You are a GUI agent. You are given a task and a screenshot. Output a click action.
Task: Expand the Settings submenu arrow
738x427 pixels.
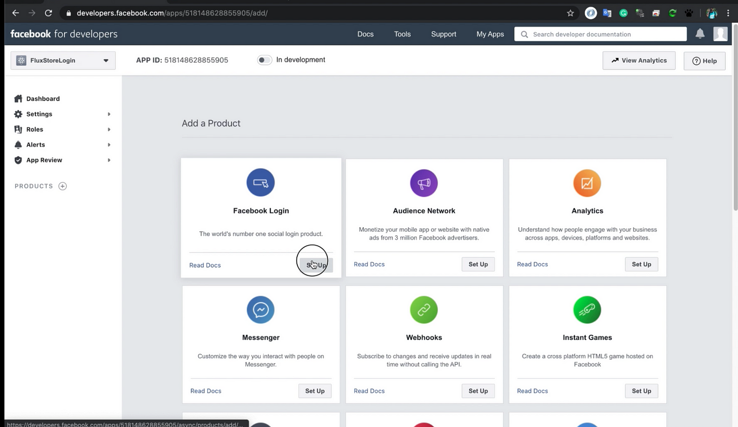point(109,114)
